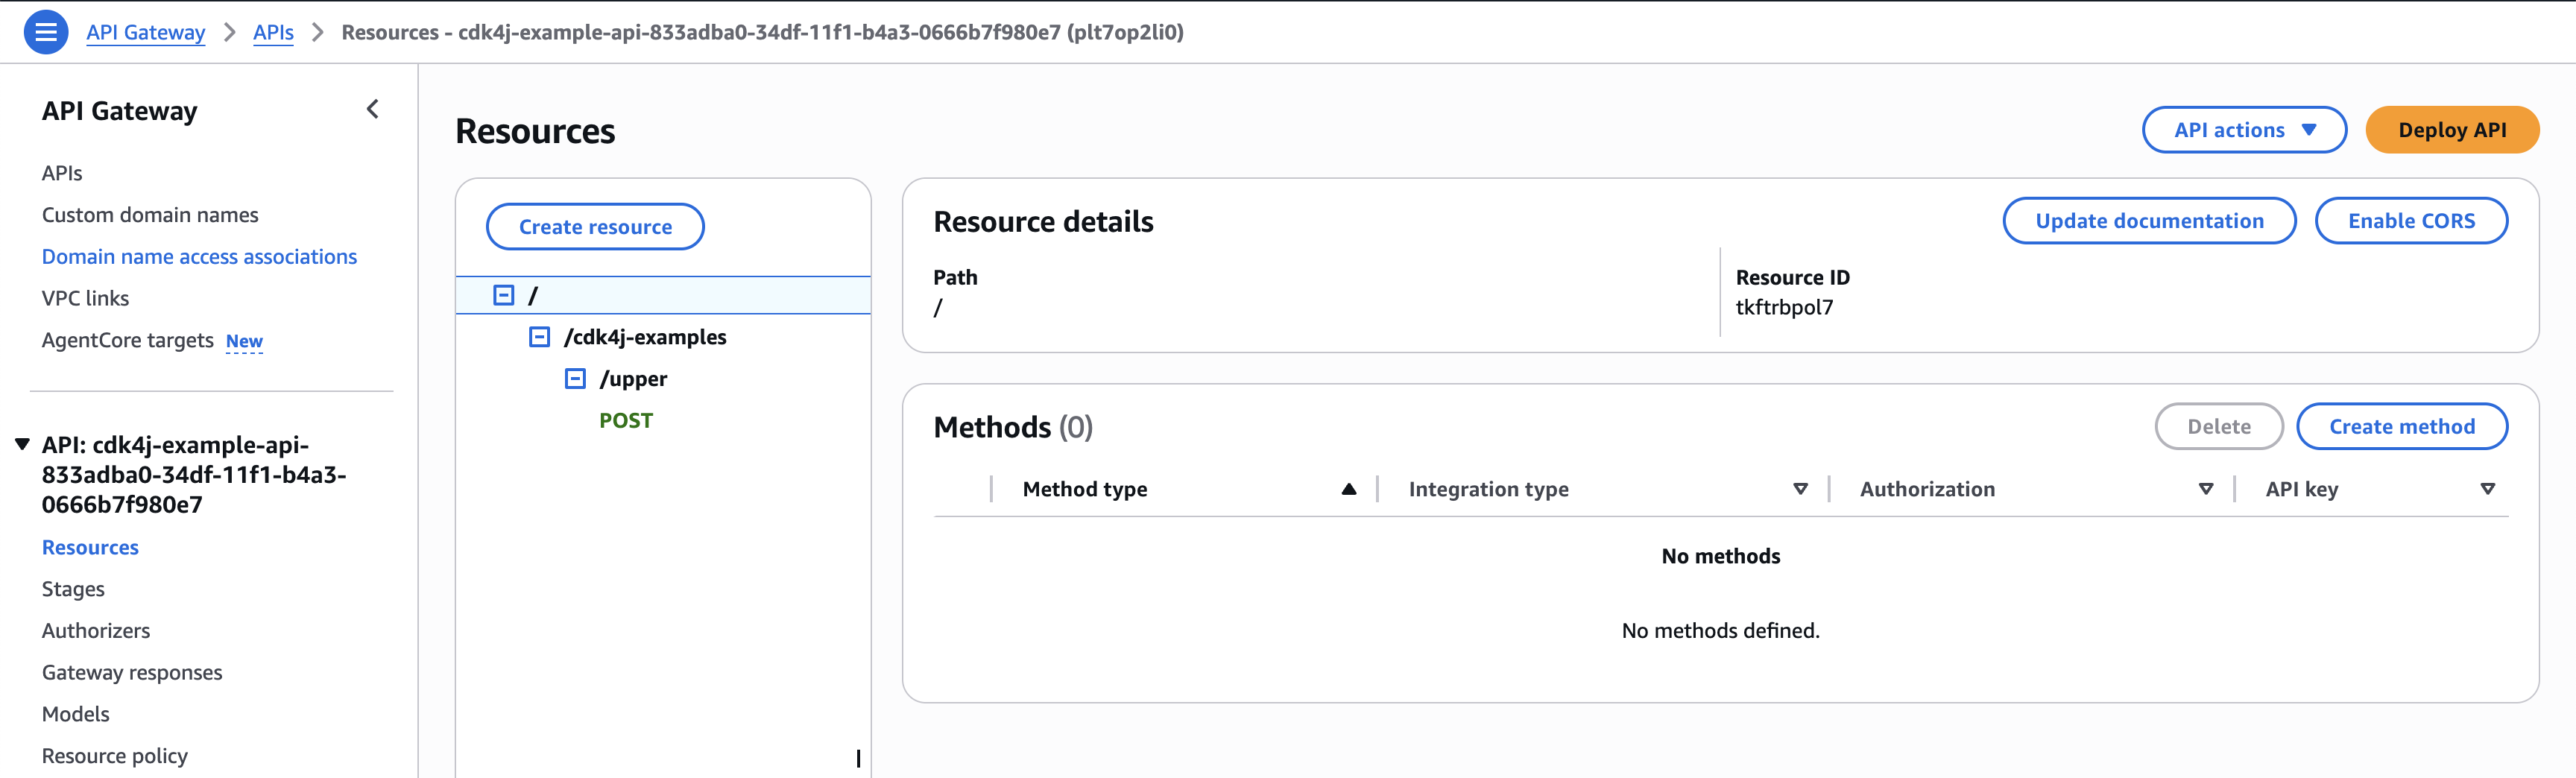Sort by Authorization column arrow
Image resolution: width=2576 pixels, height=778 pixels.
pyautogui.click(x=2206, y=489)
